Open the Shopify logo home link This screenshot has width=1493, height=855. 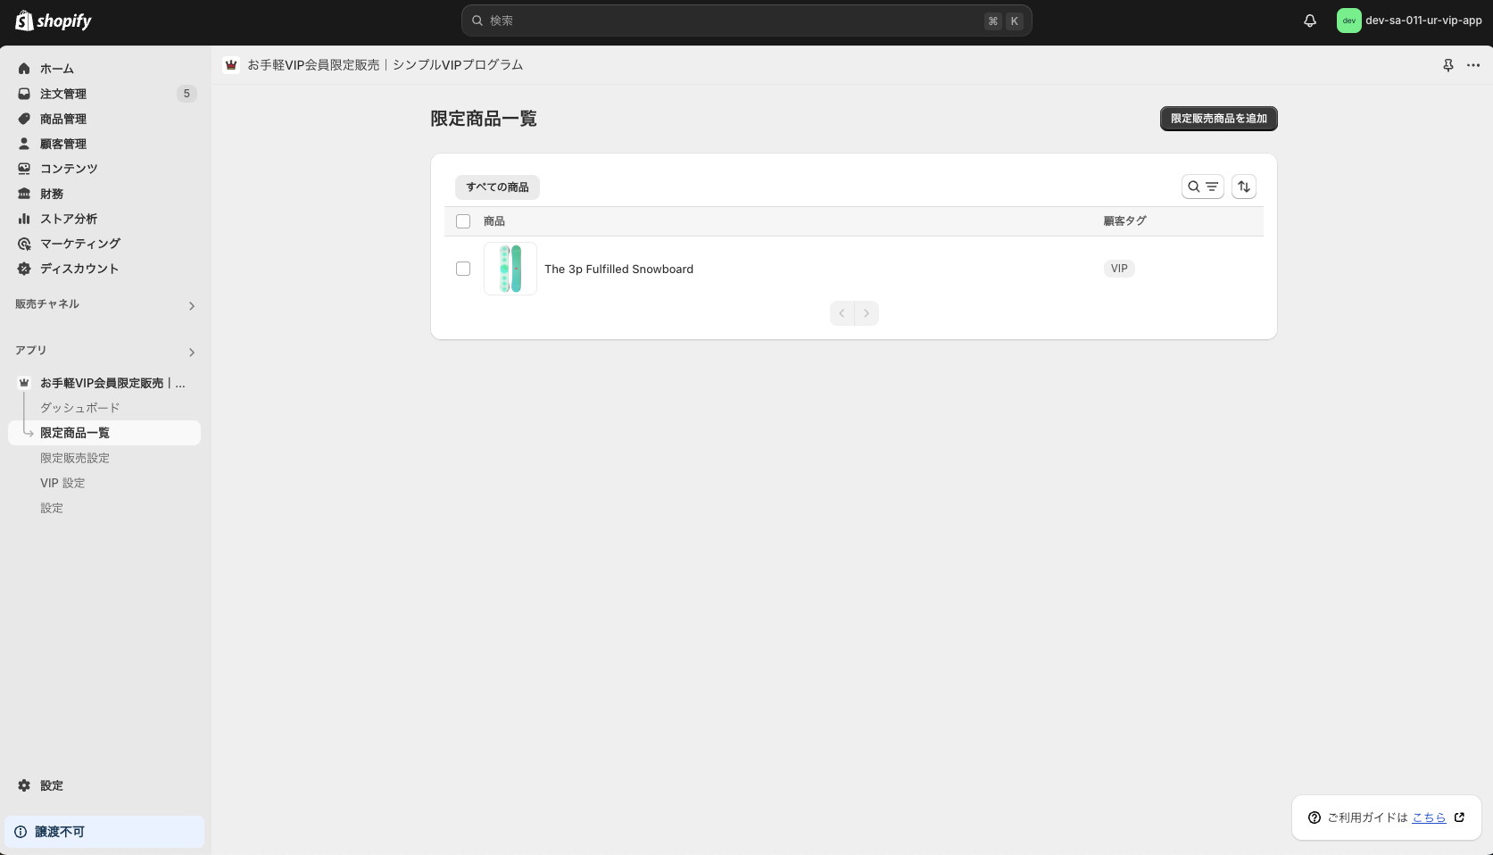tap(54, 21)
